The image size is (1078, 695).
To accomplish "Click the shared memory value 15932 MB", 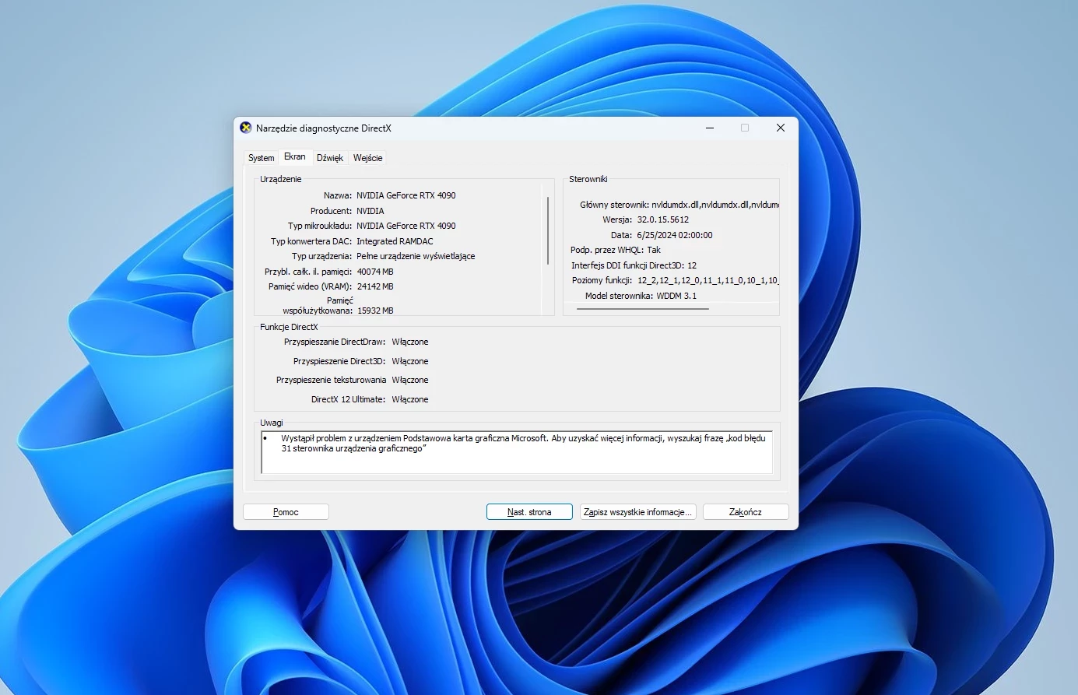I will pyautogui.click(x=375, y=311).
